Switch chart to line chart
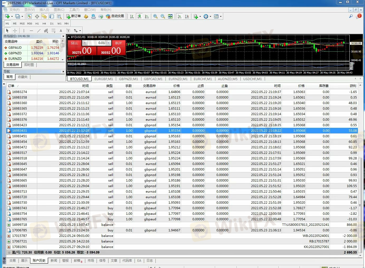This screenshot has height=268, width=365. tap(147, 16)
